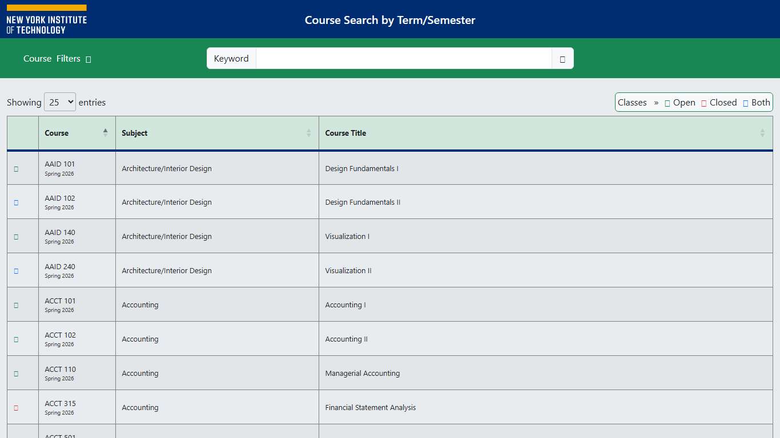Click the keyword search magnifier icon
The height and width of the screenshot is (438, 780).
coord(562,58)
